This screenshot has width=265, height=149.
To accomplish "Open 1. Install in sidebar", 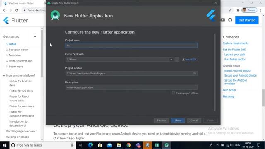I will 11,44.
